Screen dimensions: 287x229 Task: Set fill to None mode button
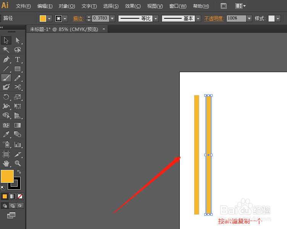[20, 197]
